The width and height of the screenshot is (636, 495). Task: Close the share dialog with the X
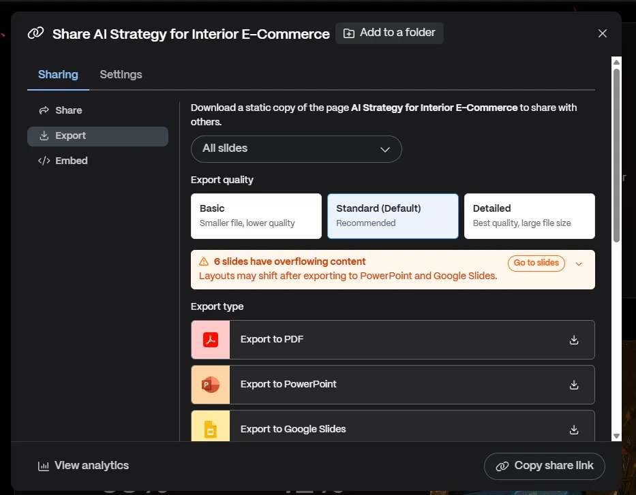[603, 33]
